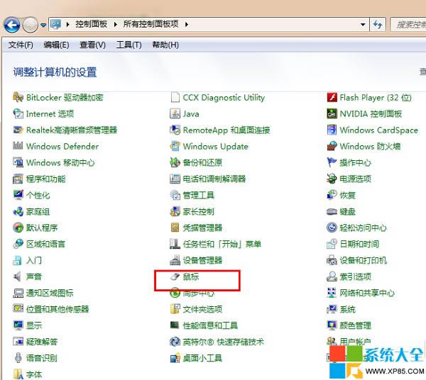Image resolution: width=426 pixels, height=380 pixels.
Task: Open the 设备和打印机 icon
Action: pyautogui.click(x=332, y=260)
